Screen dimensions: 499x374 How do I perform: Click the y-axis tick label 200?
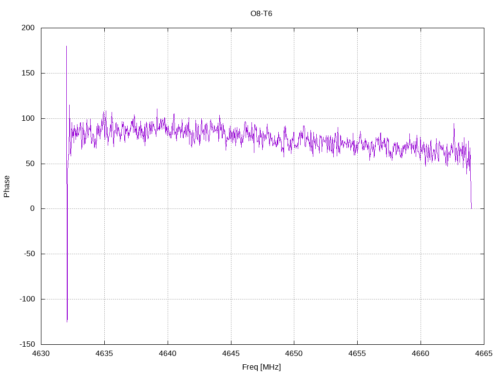pos(28,28)
